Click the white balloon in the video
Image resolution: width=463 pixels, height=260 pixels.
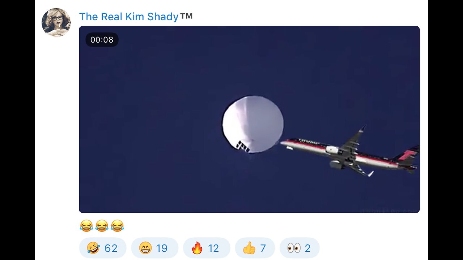(x=253, y=124)
